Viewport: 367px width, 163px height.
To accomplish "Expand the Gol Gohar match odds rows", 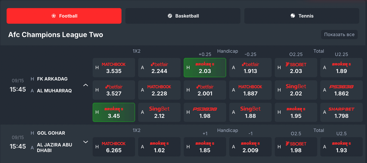I will pos(86,142).
